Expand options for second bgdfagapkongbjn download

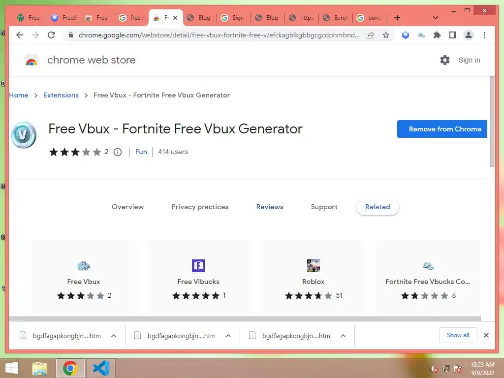228,336
